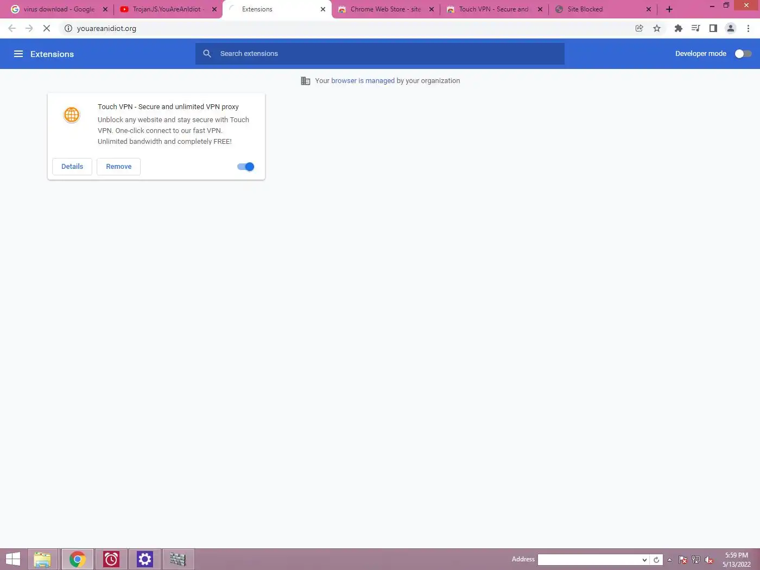Open the Chrome side panel
This screenshot has width=760, height=570.
coord(713,28)
